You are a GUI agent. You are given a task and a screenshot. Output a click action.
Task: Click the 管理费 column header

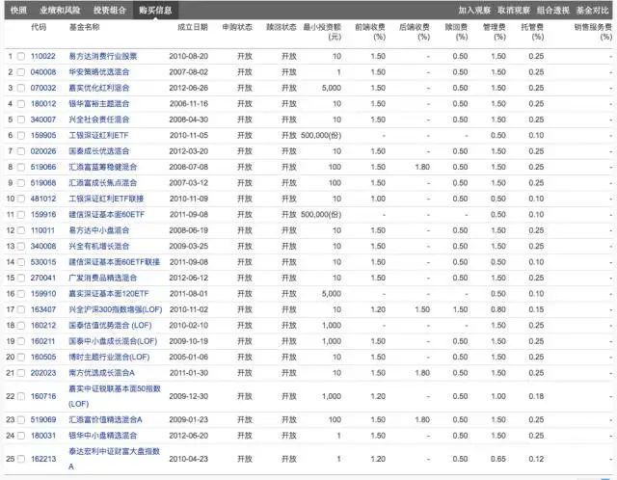495,32
